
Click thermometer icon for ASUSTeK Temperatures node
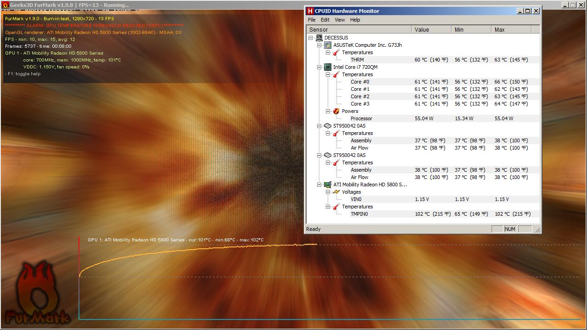coord(336,52)
